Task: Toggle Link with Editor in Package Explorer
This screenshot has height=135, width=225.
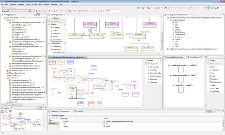Action: pos(38,15)
